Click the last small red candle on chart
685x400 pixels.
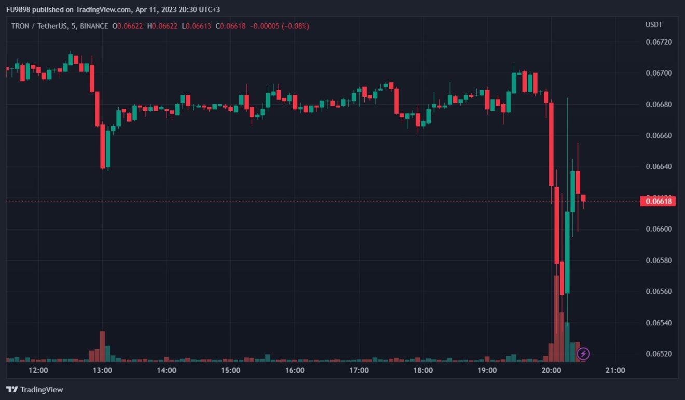coord(583,198)
